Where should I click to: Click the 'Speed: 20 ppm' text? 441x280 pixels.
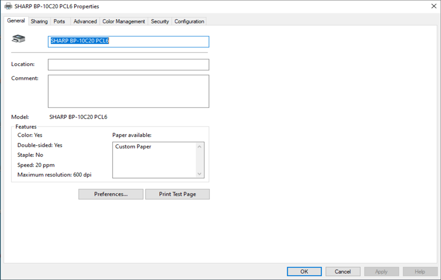point(36,165)
